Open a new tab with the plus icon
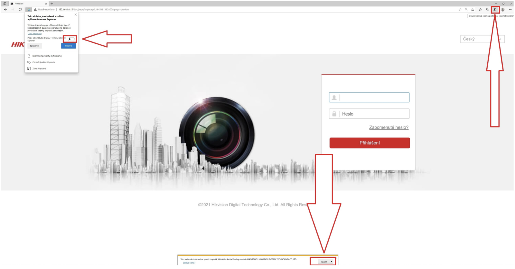Screen dimensions: 515x269 52,4
